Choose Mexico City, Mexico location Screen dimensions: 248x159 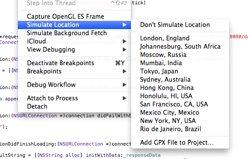[x=180, y=113]
